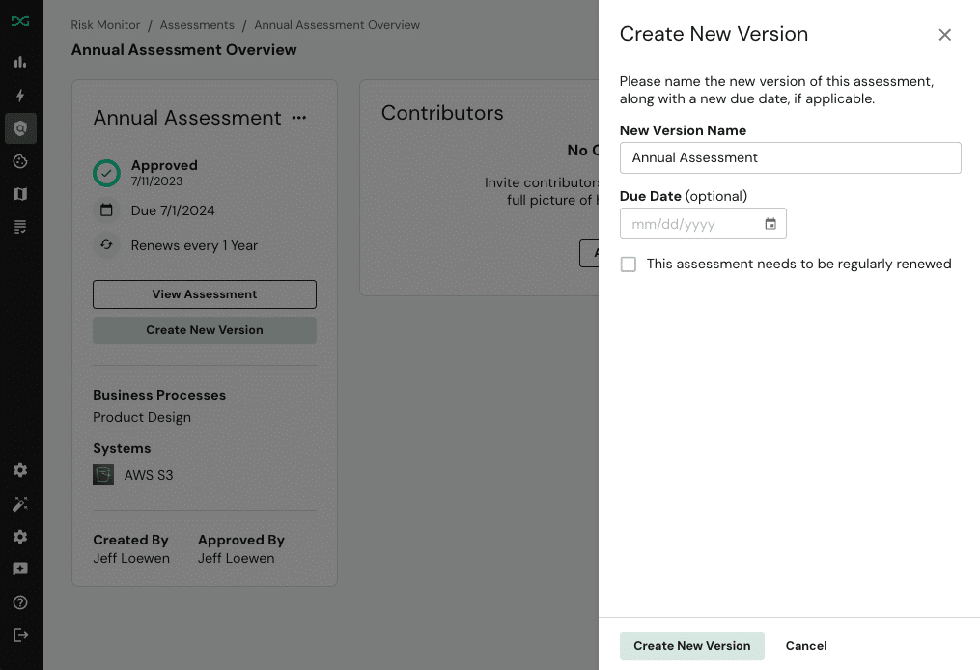Close the Create New Version panel

(x=944, y=35)
